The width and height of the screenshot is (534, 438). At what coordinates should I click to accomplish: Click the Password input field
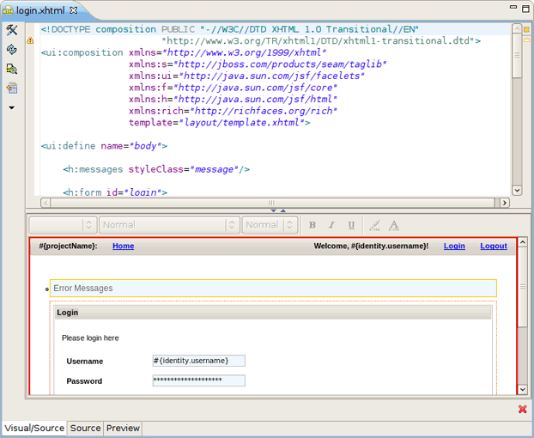(x=199, y=380)
